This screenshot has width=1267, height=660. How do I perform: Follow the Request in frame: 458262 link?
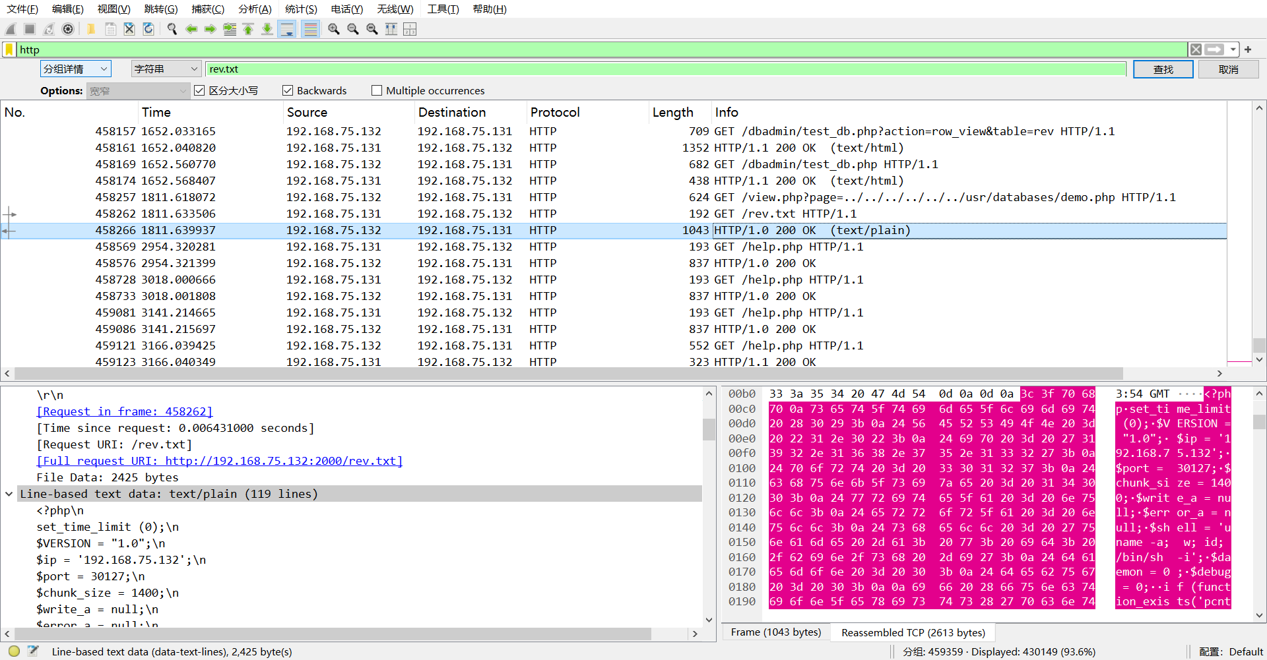coord(125,411)
